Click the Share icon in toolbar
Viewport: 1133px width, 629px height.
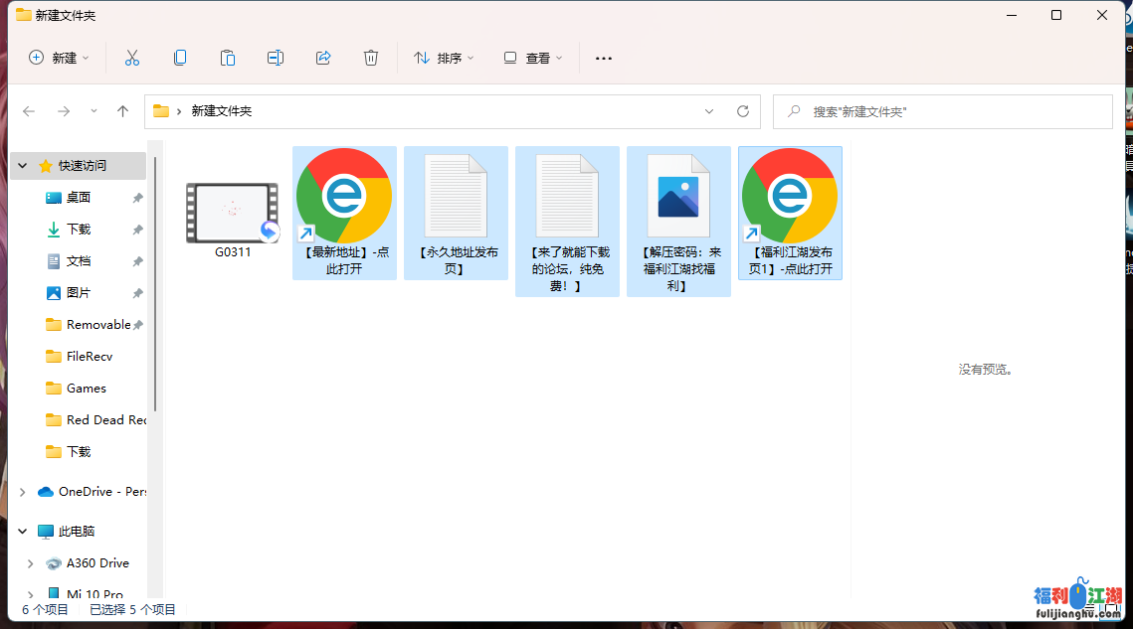pyautogui.click(x=323, y=58)
